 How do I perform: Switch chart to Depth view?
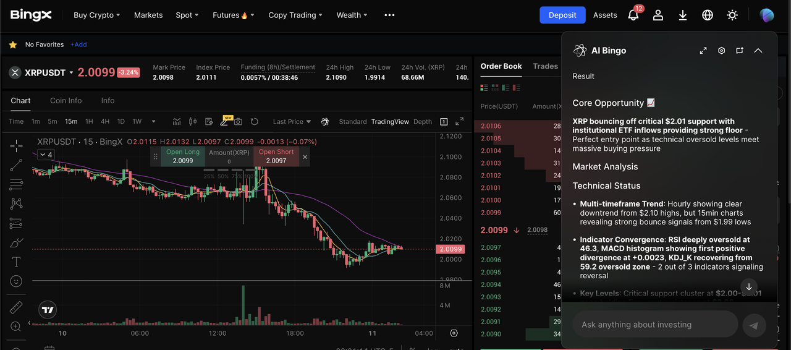(x=423, y=122)
